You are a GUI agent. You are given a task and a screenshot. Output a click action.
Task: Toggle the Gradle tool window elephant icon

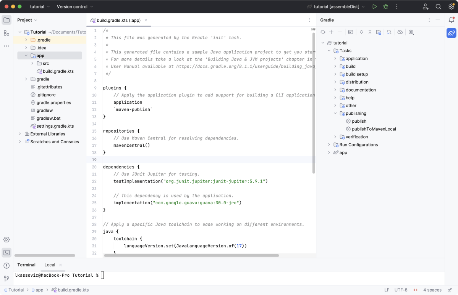click(451, 33)
